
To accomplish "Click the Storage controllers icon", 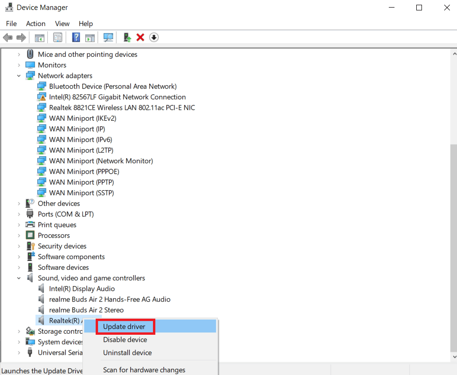I will [30, 331].
